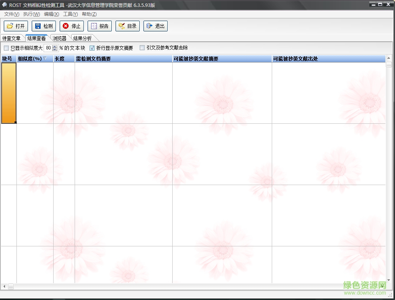Open the 工具(Y) menu

(x=70, y=14)
